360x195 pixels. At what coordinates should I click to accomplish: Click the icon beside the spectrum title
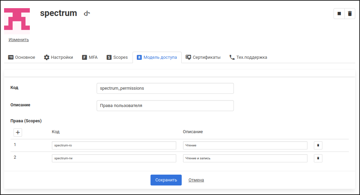87,14
